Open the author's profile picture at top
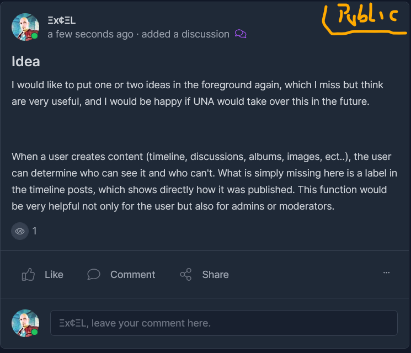Image resolution: width=411 pixels, height=353 pixels. coord(25,27)
